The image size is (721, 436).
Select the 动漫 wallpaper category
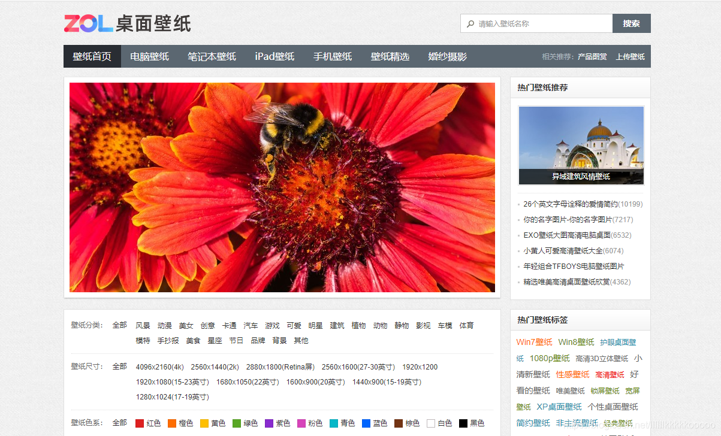click(164, 325)
